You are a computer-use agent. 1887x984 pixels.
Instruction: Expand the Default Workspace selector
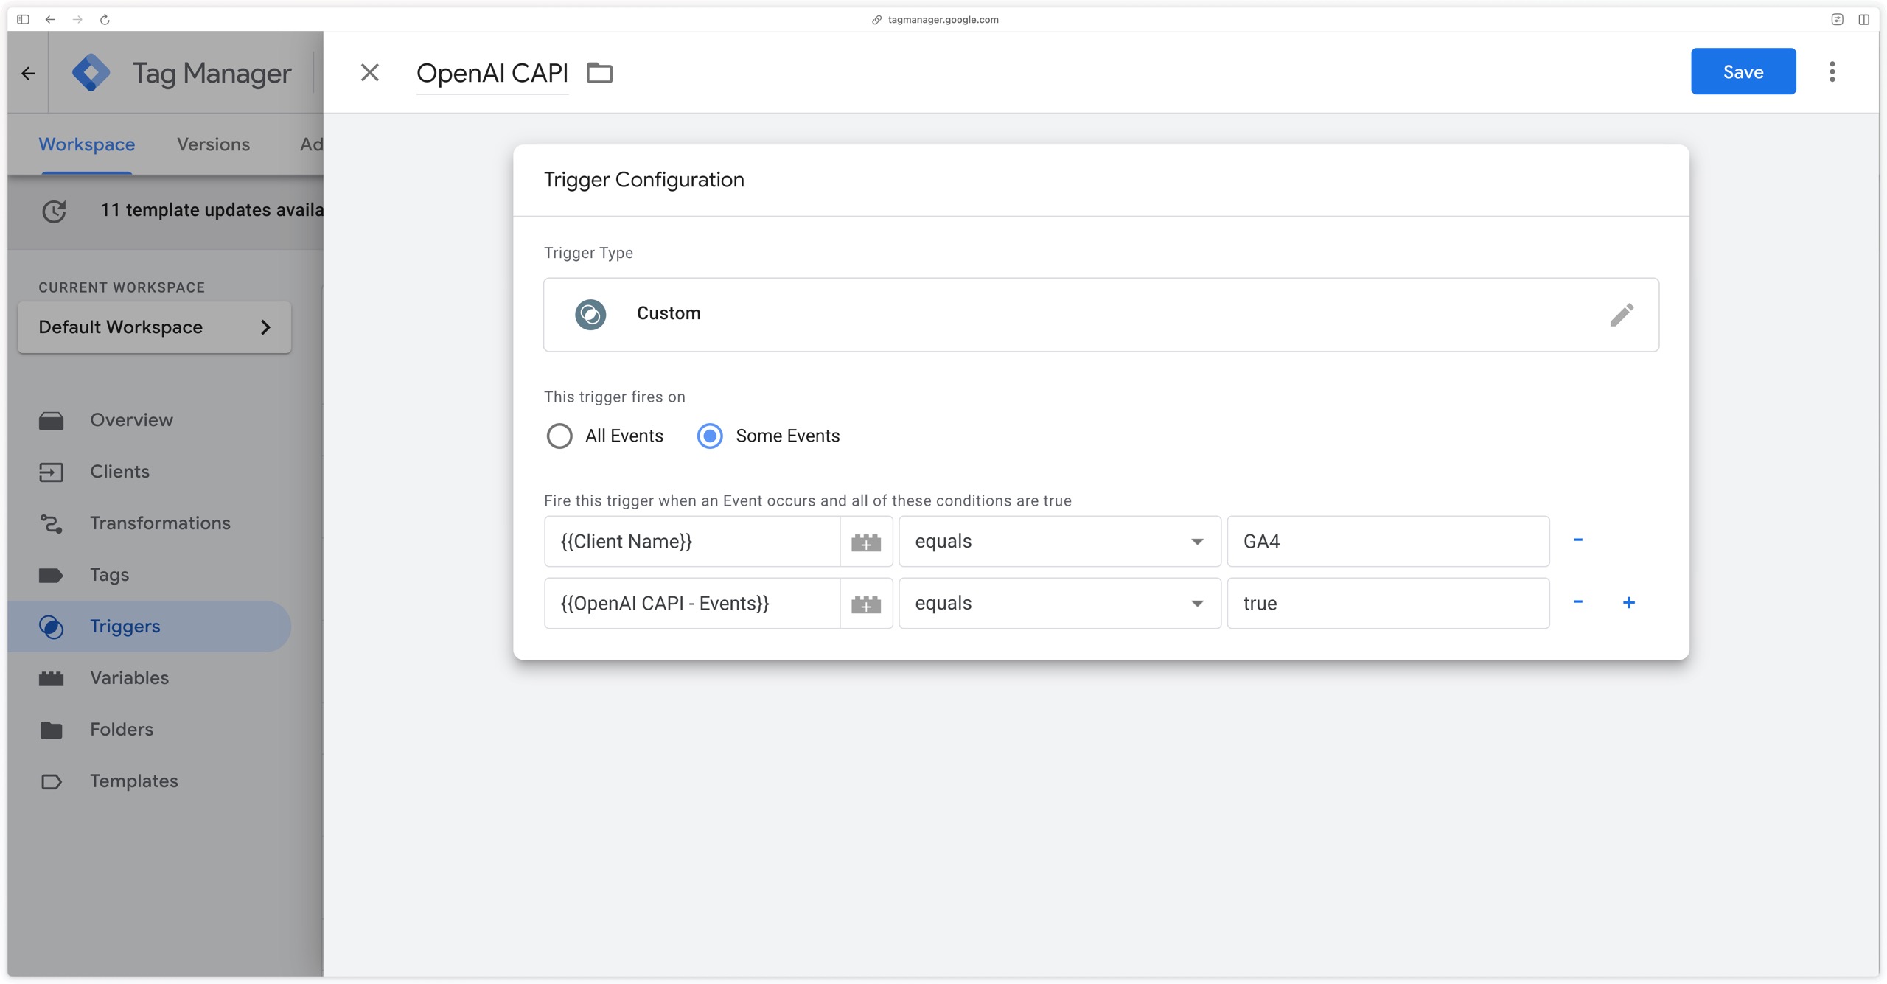(154, 327)
